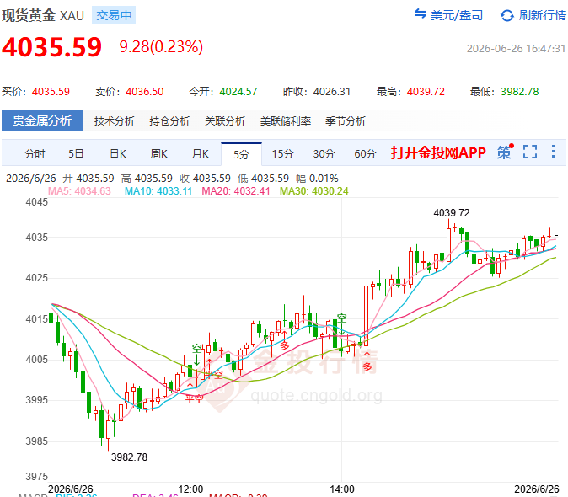The height and width of the screenshot is (497, 568).
Task: Click the 打开金投网APP link
Action: 438,152
